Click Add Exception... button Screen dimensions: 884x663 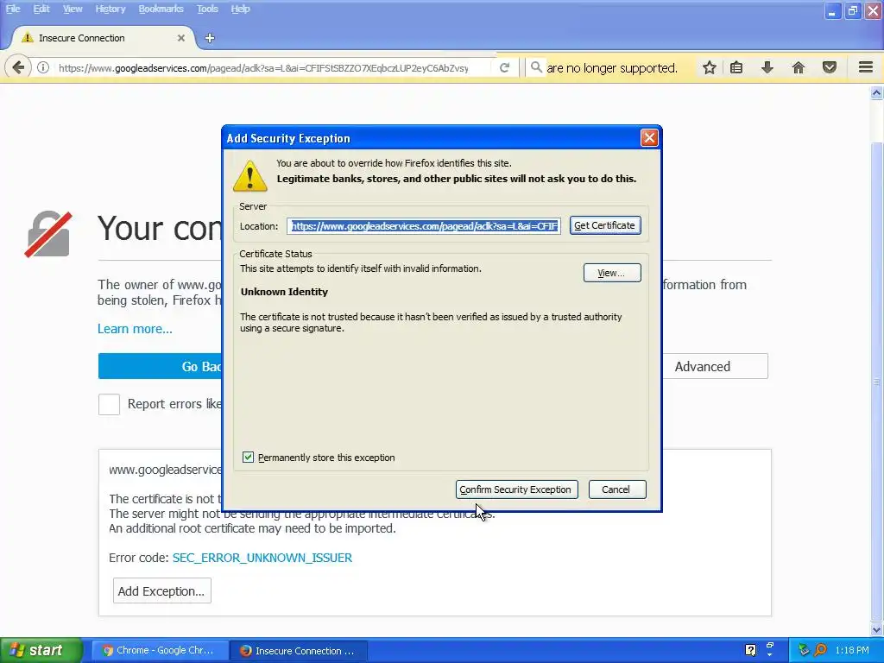point(161,590)
